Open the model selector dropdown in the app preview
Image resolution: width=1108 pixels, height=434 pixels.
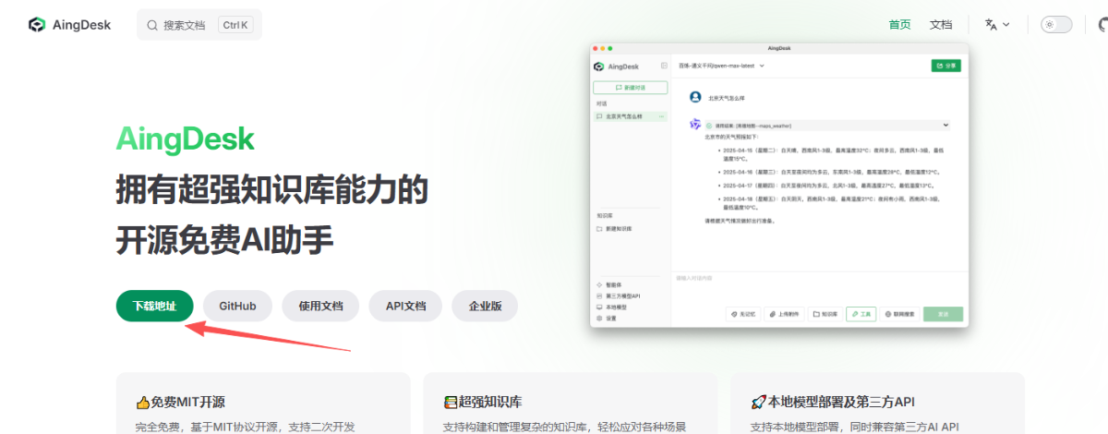(722, 66)
